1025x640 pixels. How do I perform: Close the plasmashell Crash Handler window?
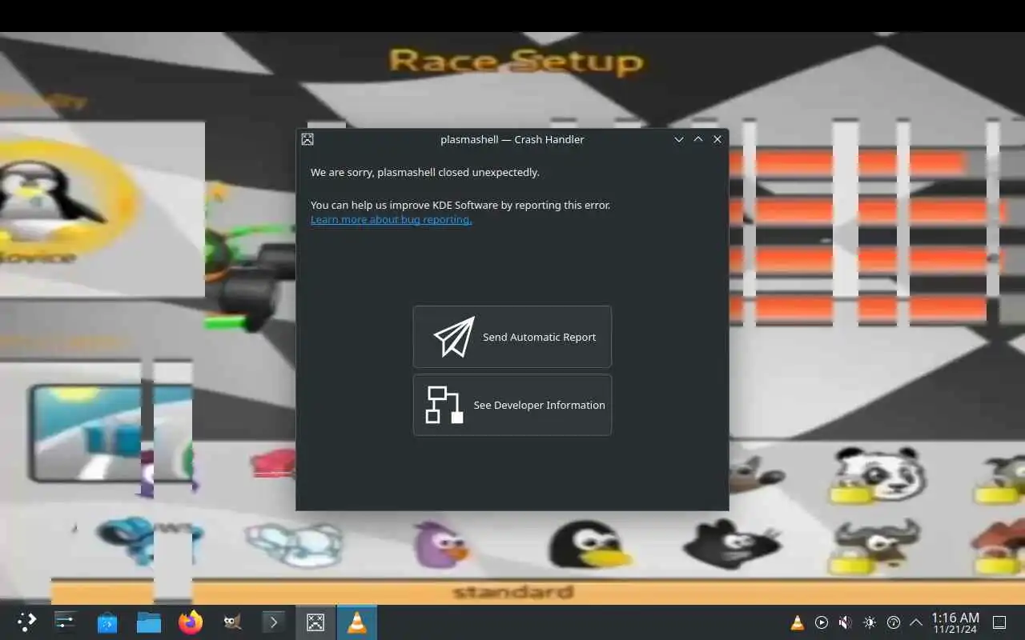coord(717,139)
